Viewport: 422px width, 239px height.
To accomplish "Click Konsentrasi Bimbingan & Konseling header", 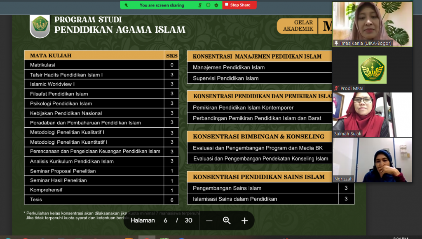I will pyautogui.click(x=260, y=136).
